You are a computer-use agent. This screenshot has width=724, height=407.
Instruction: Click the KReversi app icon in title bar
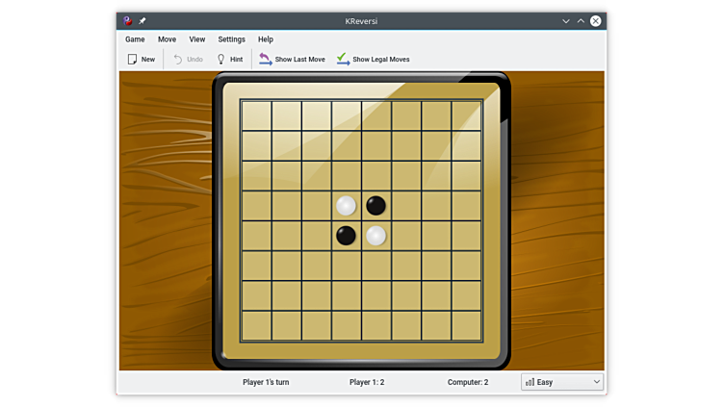[x=128, y=20]
